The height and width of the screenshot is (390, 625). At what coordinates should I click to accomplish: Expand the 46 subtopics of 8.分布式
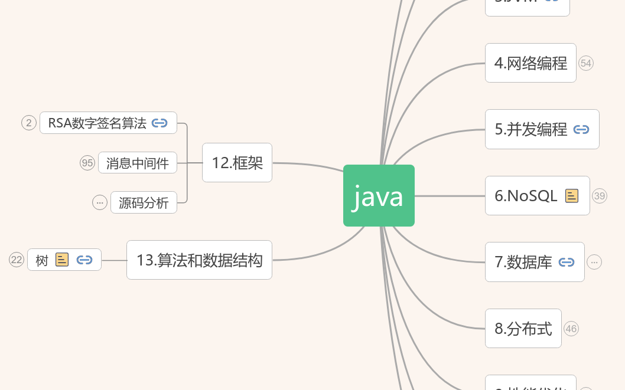[x=571, y=329]
